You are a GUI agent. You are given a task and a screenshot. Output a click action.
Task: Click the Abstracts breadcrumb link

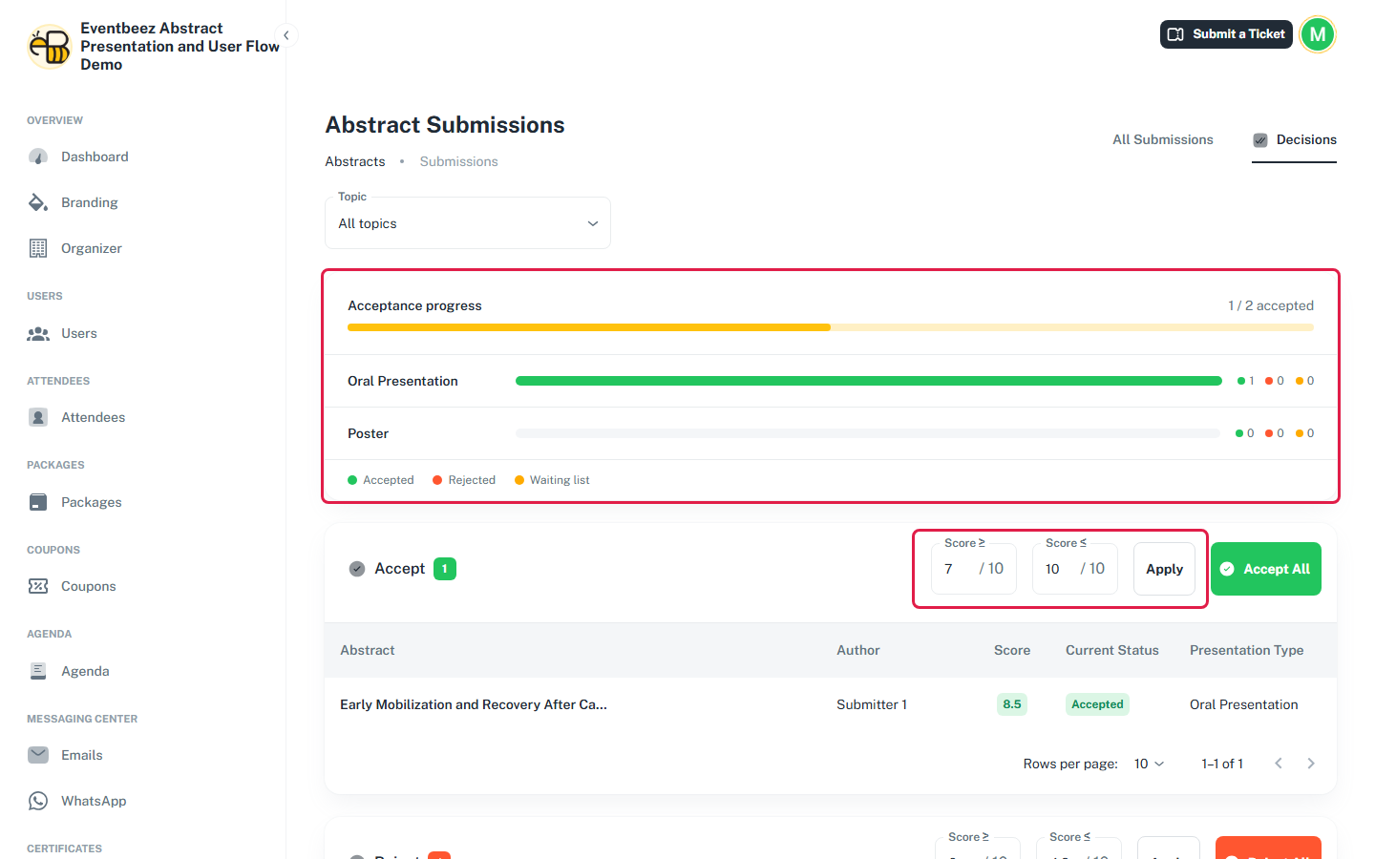coord(355,161)
